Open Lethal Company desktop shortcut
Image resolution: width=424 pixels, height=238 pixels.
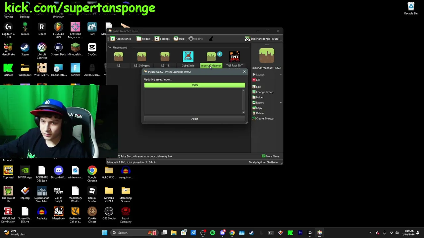point(126,215)
